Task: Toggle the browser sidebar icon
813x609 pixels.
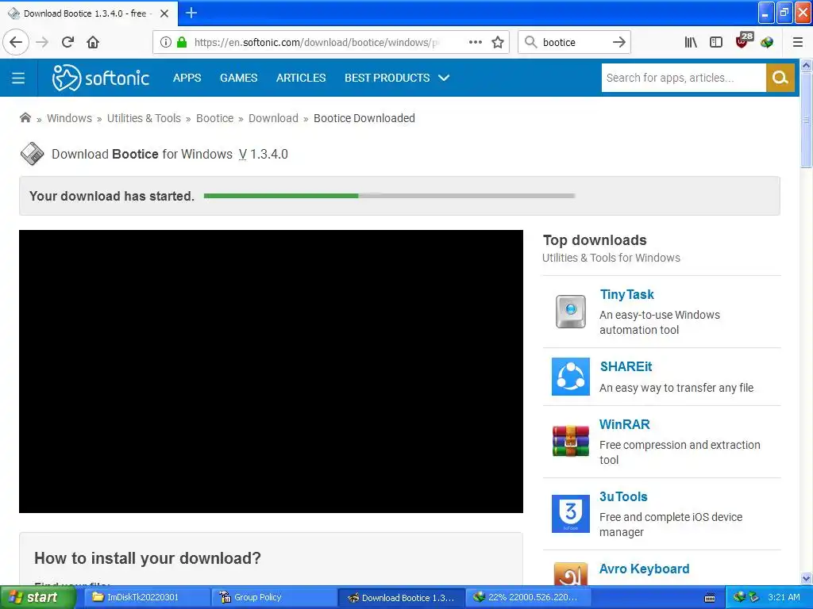Action: (716, 43)
